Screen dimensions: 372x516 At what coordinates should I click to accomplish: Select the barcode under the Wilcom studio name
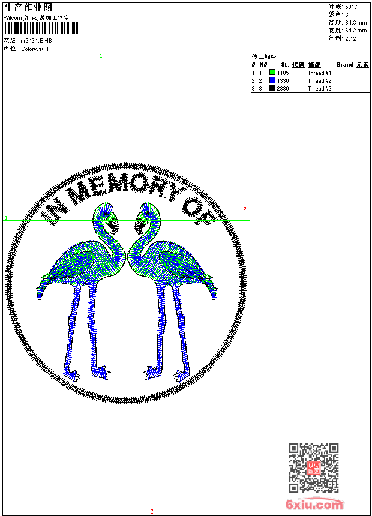[x=41, y=28]
